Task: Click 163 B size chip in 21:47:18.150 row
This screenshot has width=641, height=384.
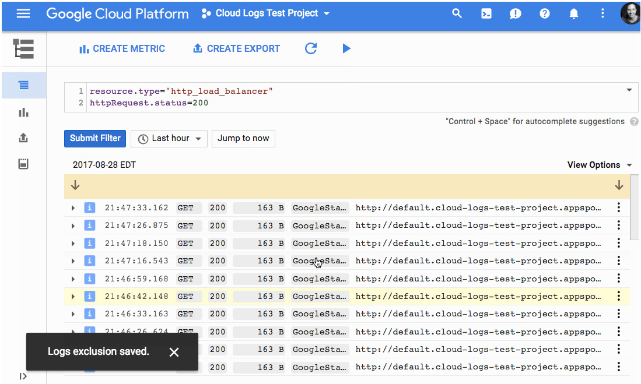Action: (x=259, y=243)
